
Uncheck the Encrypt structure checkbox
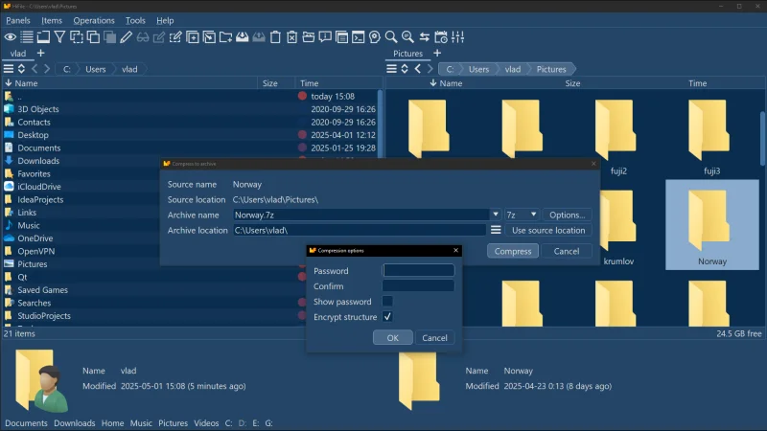387,317
